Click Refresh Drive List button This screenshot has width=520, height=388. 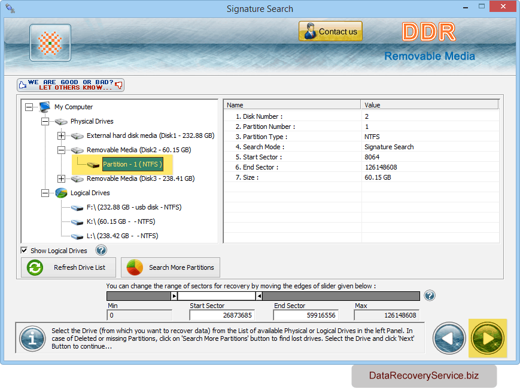(68, 267)
